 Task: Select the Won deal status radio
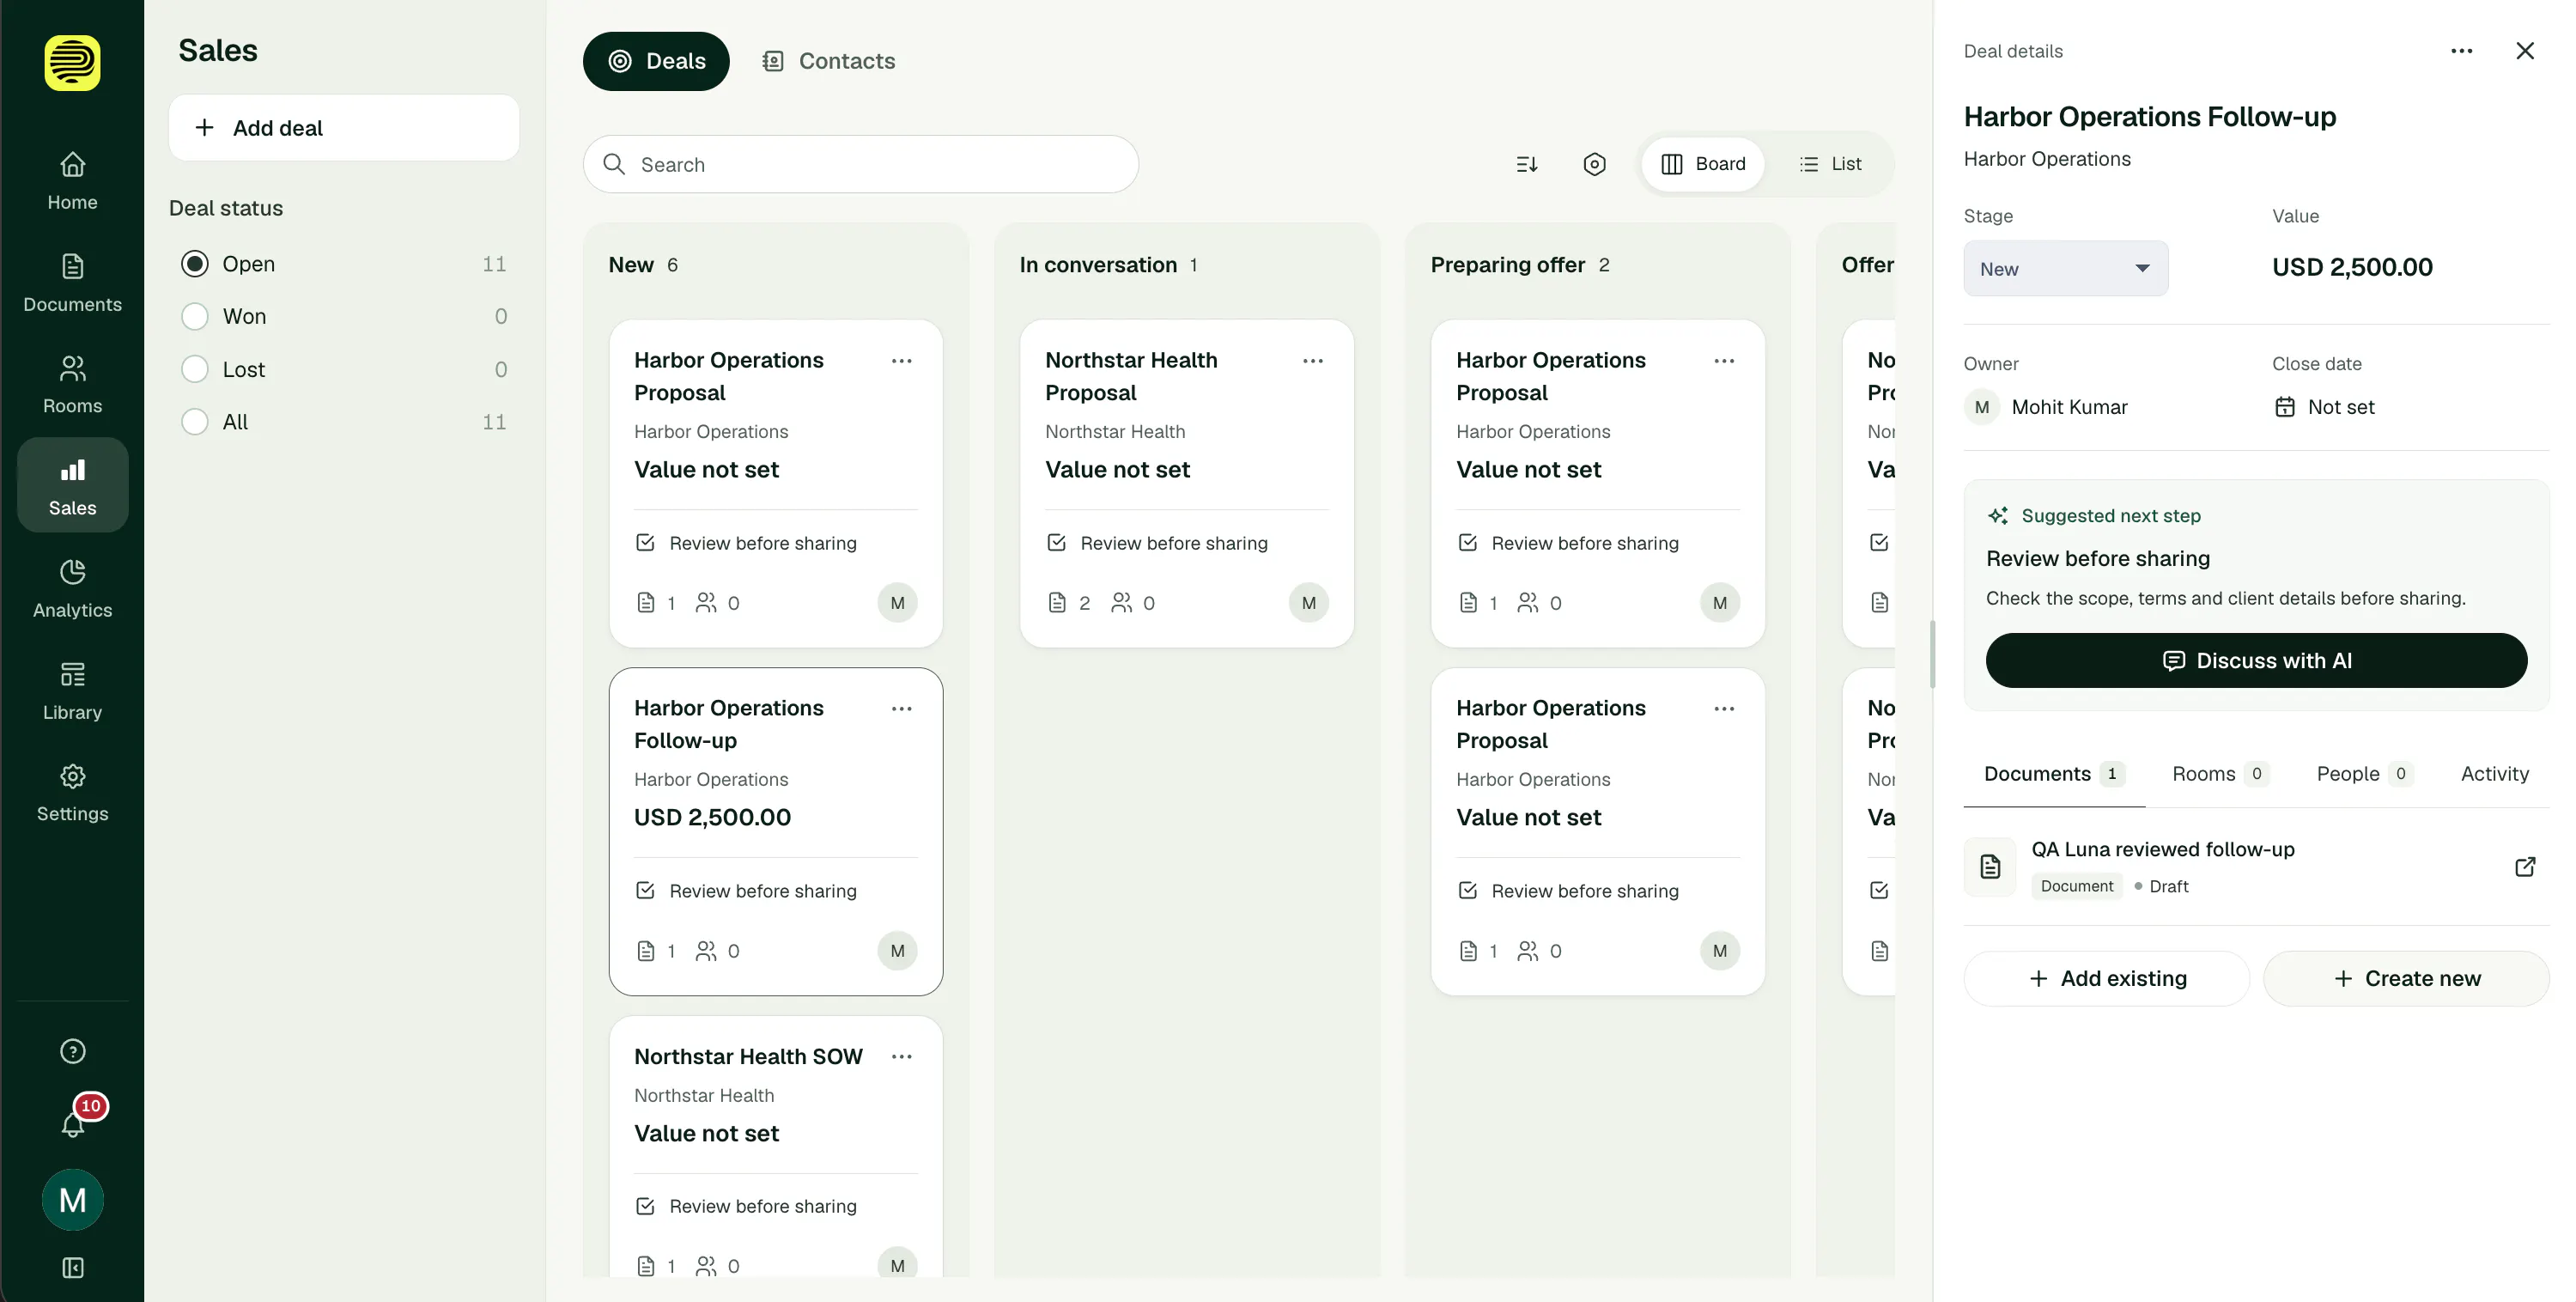[x=194, y=316]
